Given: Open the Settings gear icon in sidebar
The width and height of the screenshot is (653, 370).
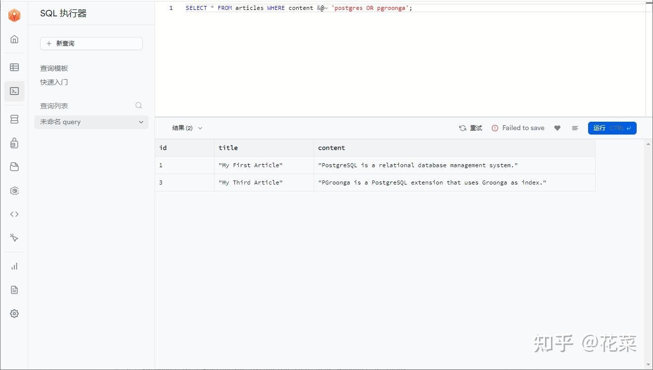Looking at the screenshot, I should 14,314.
